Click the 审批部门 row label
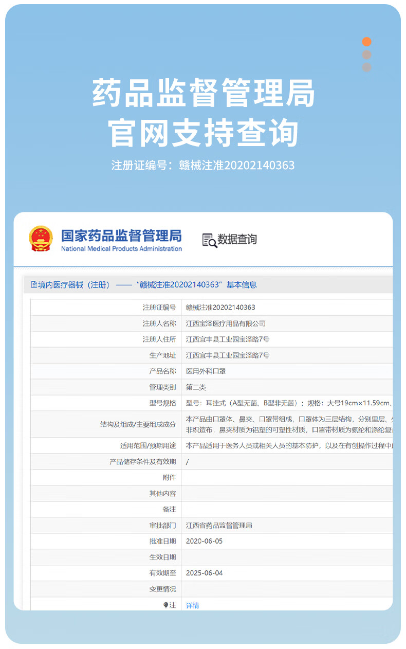Viewport: 406px width, 649px height. pos(162,526)
